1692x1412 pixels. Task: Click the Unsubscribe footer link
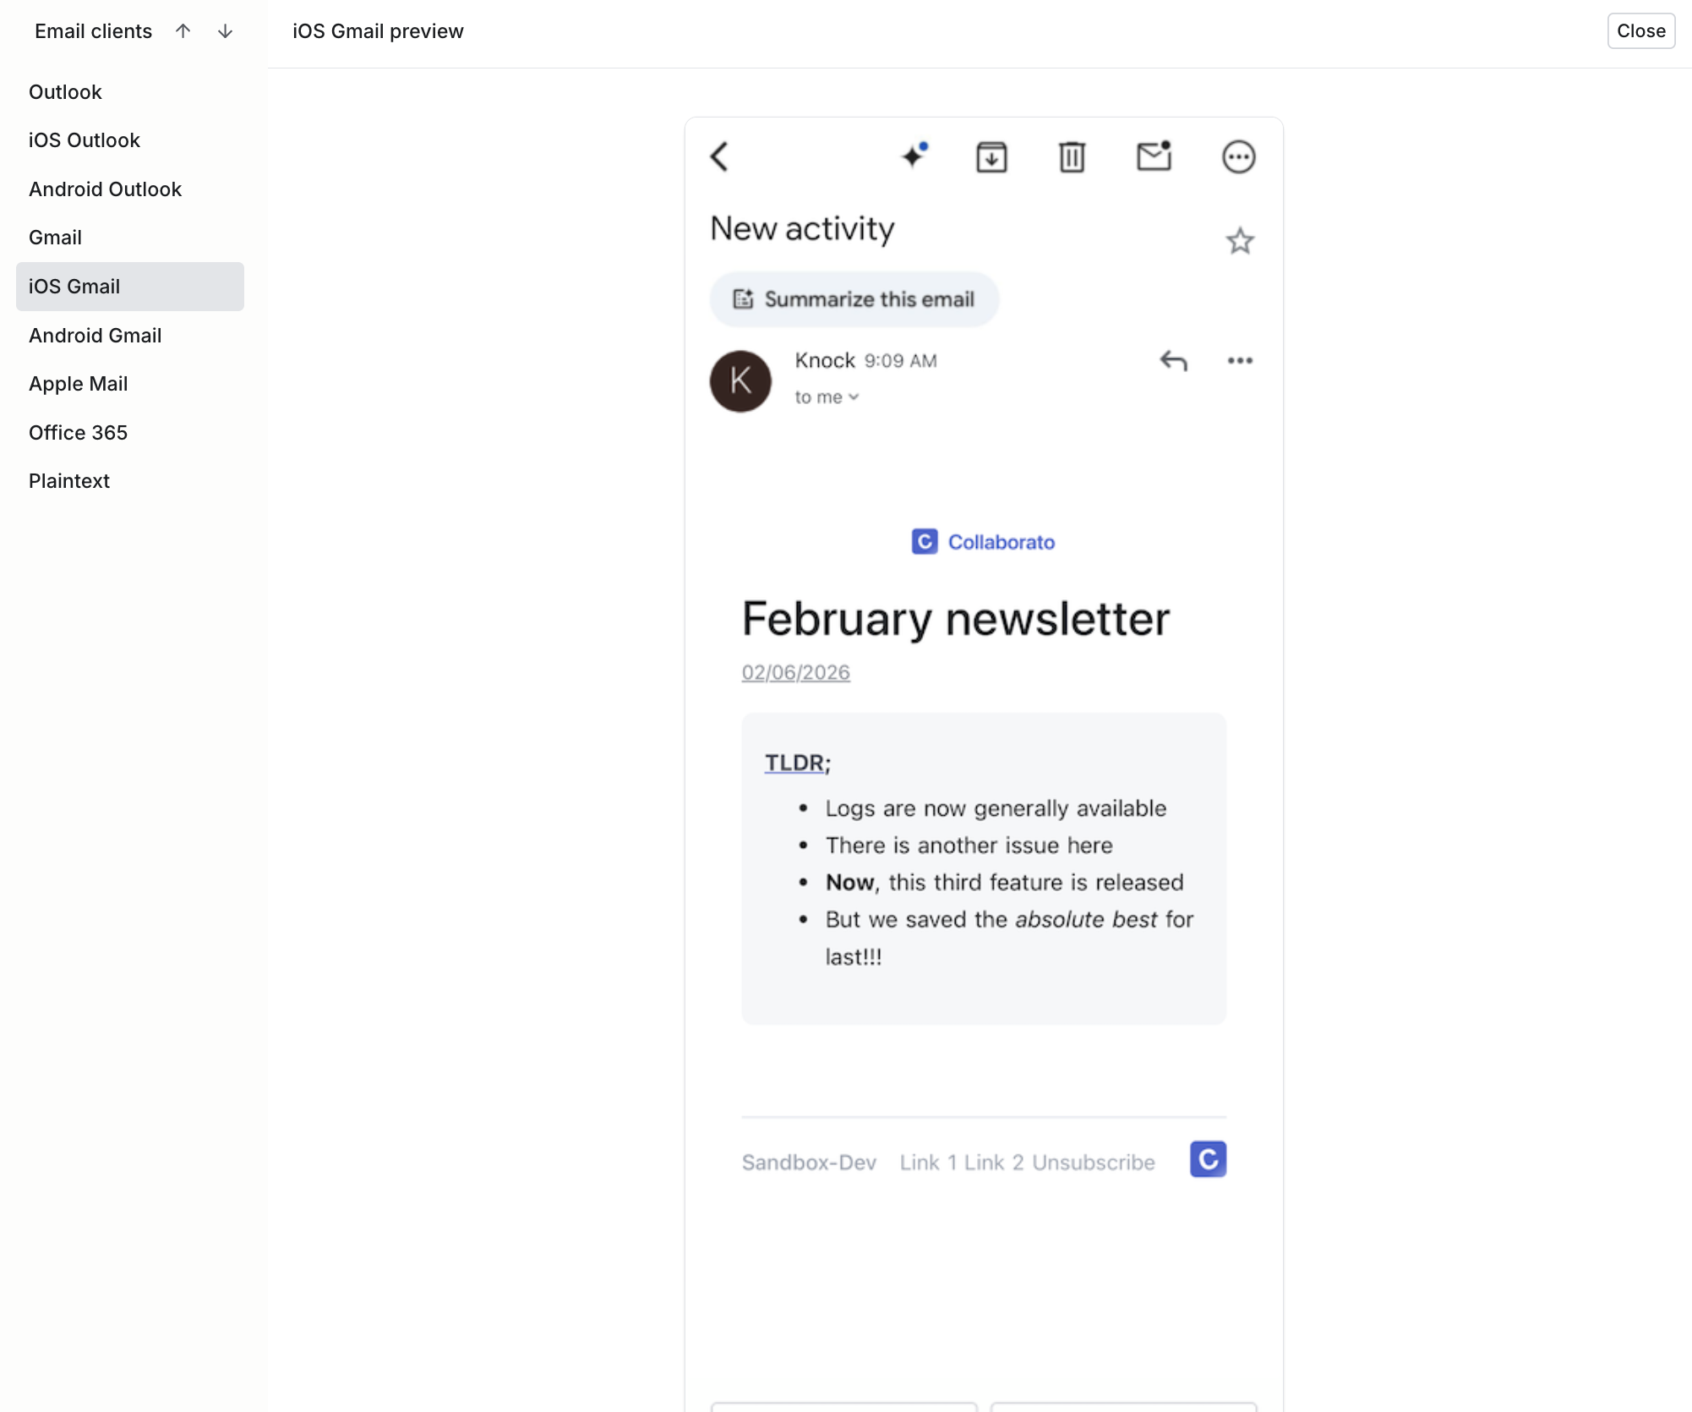(1093, 1163)
